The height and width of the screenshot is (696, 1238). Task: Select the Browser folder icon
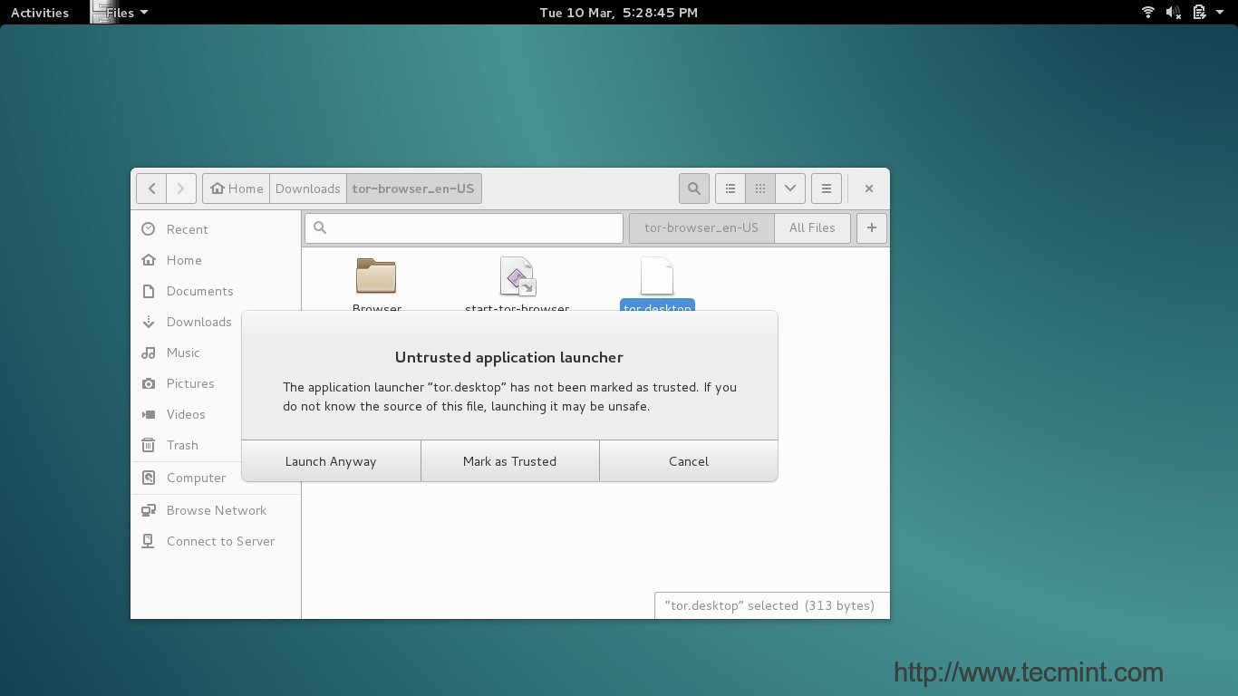(376, 276)
